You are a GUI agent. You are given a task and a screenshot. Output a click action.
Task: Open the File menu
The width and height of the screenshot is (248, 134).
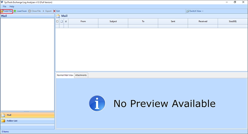tap(4, 6)
